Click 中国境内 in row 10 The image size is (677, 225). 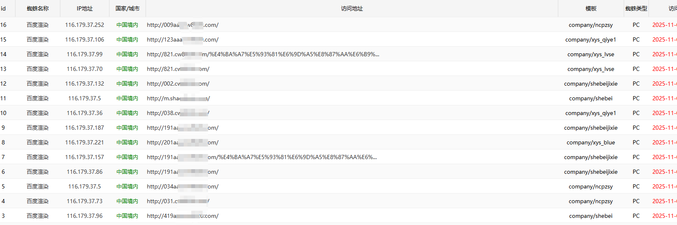pos(128,113)
